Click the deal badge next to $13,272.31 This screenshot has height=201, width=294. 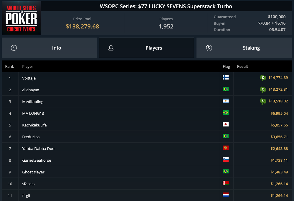click(263, 89)
